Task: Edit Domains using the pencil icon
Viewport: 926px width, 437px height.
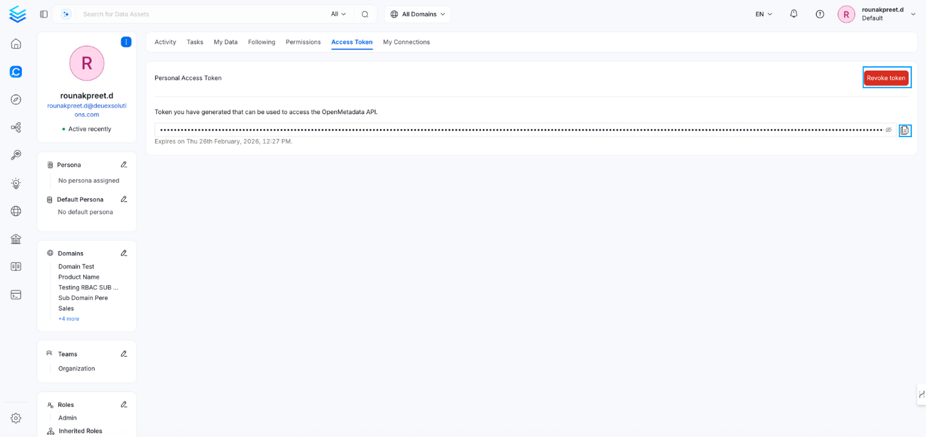Action: tap(124, 254)
